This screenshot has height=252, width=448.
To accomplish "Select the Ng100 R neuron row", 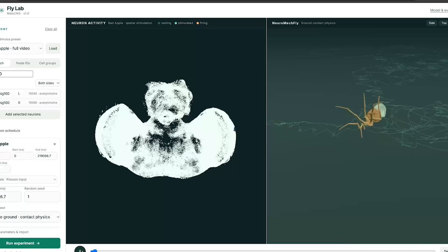I will pyautogui.click(x=30, y=103).
